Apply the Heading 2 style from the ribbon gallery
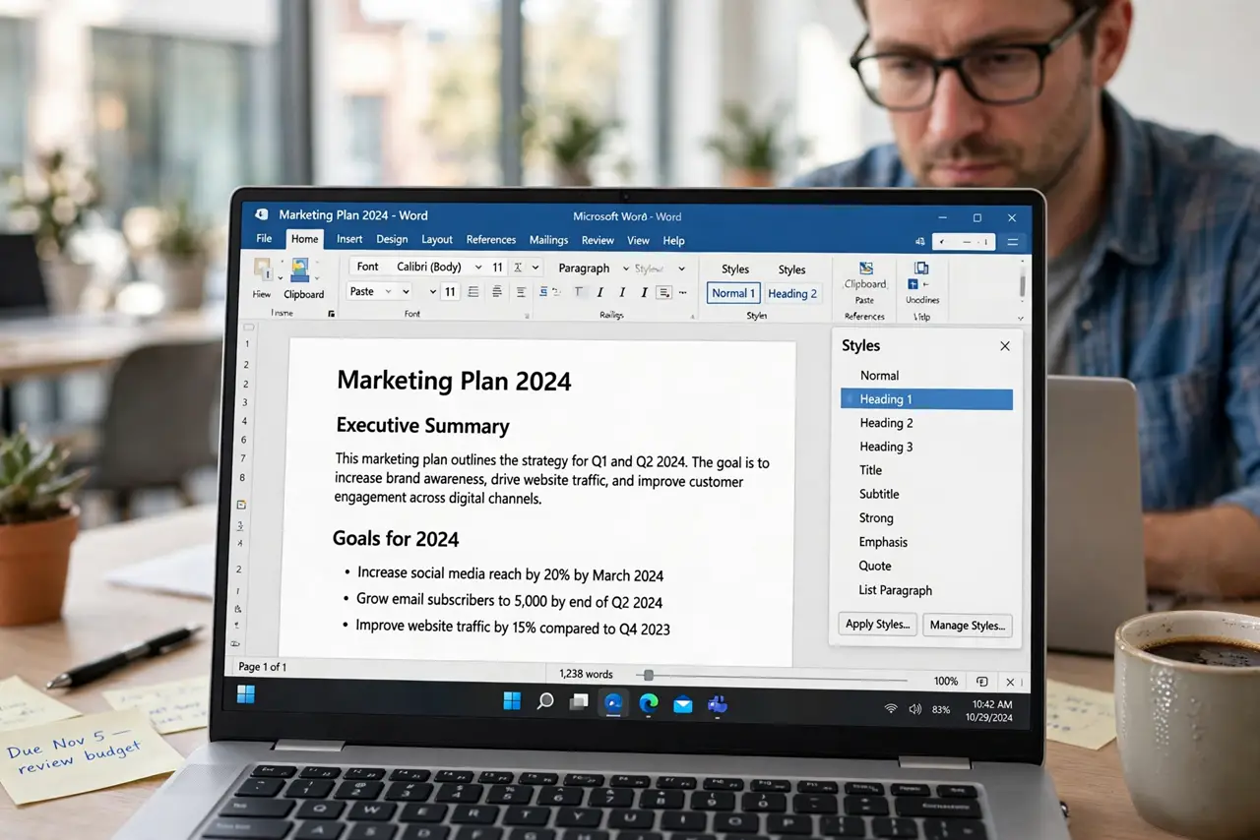Screen dimensions: 1260x840 click(792, 293)
